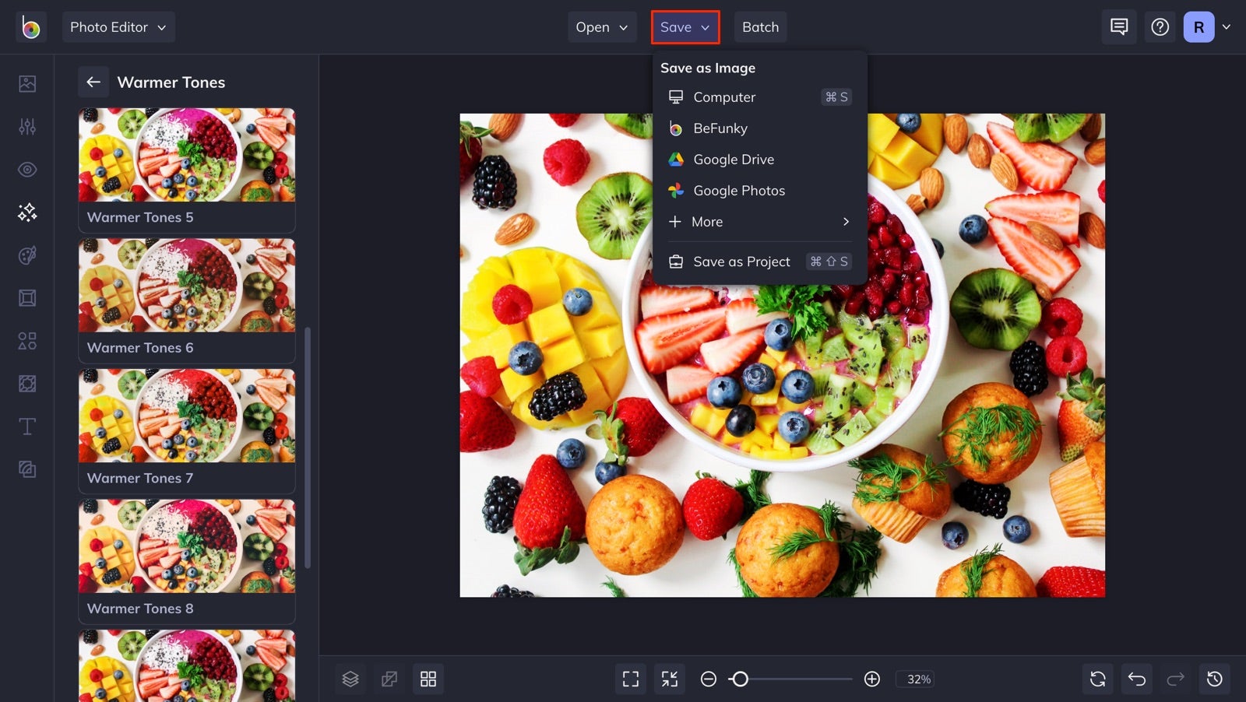This screenshot has height=702, width=1246.
Task: Open the Layers panel at bottom left
Action: pos(350,678)
